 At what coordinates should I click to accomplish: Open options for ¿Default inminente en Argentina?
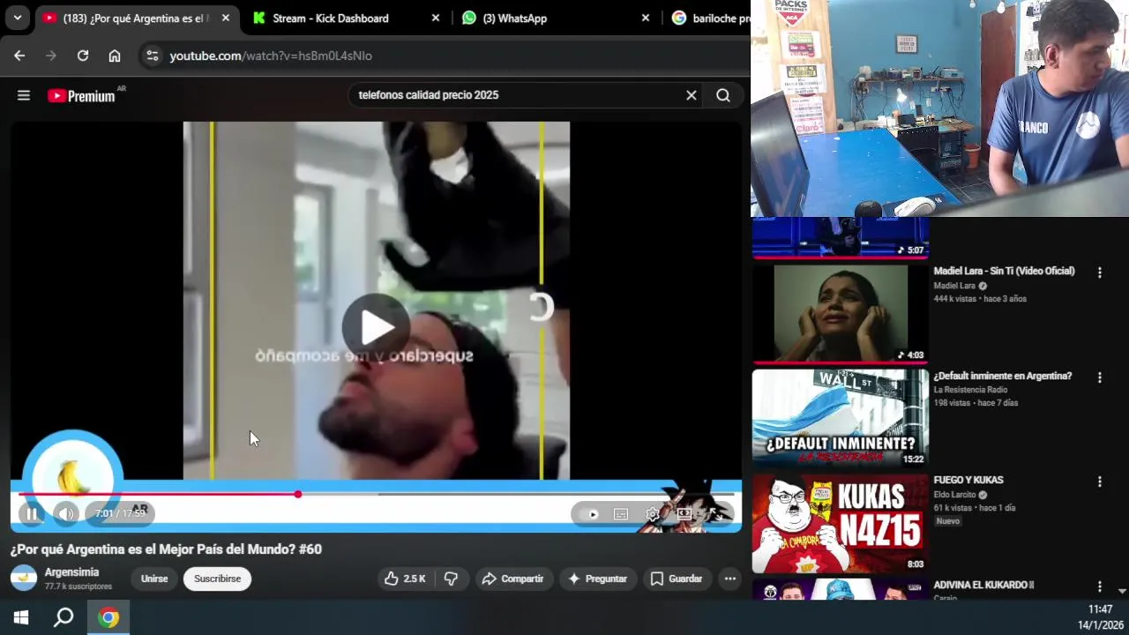[1099, 377]
